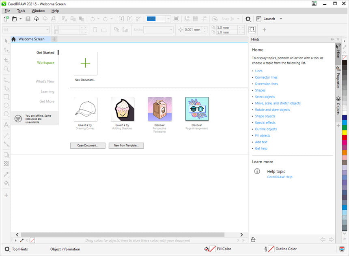The width and height of the screenshot is (349, 256).
Task: Collapse the Hints docker with double arrows
Action: 332,39
